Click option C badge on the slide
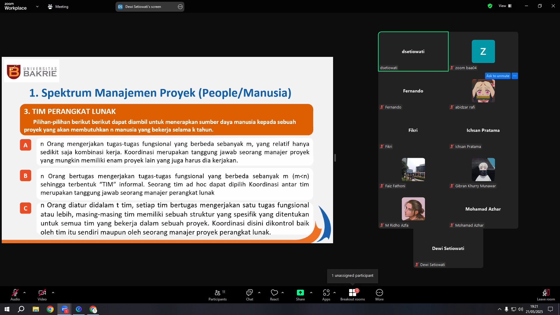This screenshot has height=315, width=560. pyautogui.click(x=26, y=208)
